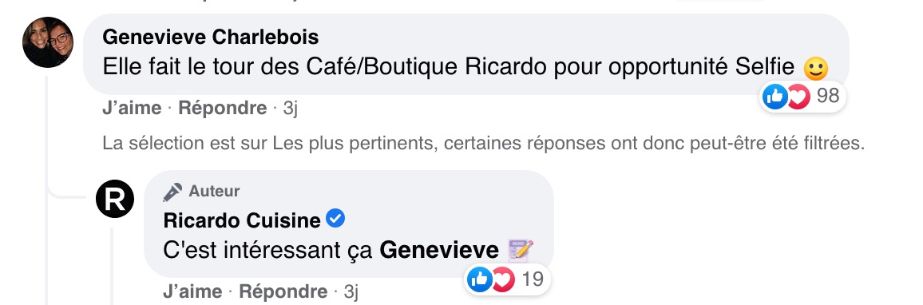923x305 pixels.
Task: Click the smiley emoji in Genevieve's comment
Action: point(815,69)
